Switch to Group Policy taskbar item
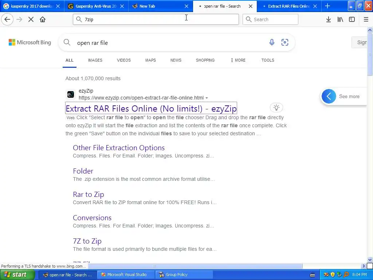Screen dimensions: 373x280 (x=184, y=275)
